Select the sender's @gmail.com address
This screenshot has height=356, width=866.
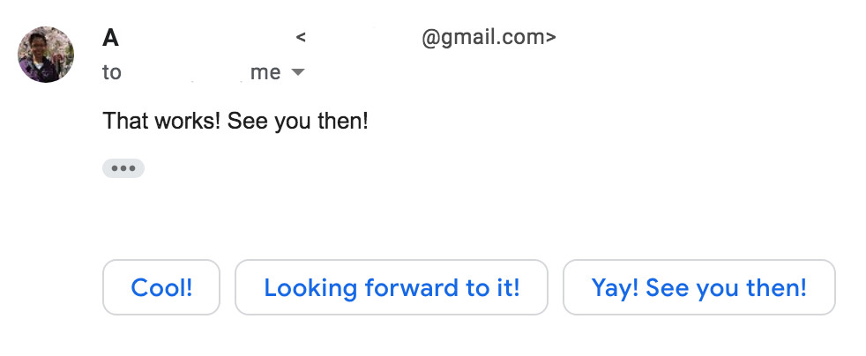(489, 38)
